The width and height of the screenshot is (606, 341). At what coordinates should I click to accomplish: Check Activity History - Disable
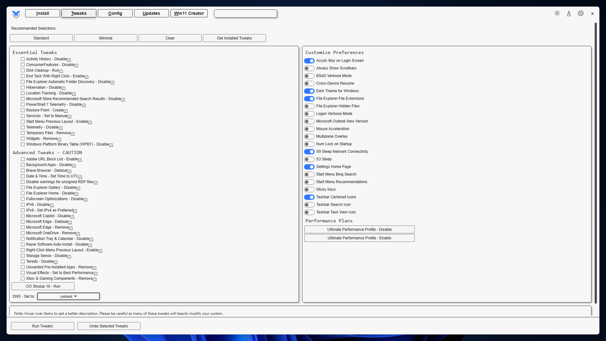[23, 59]
